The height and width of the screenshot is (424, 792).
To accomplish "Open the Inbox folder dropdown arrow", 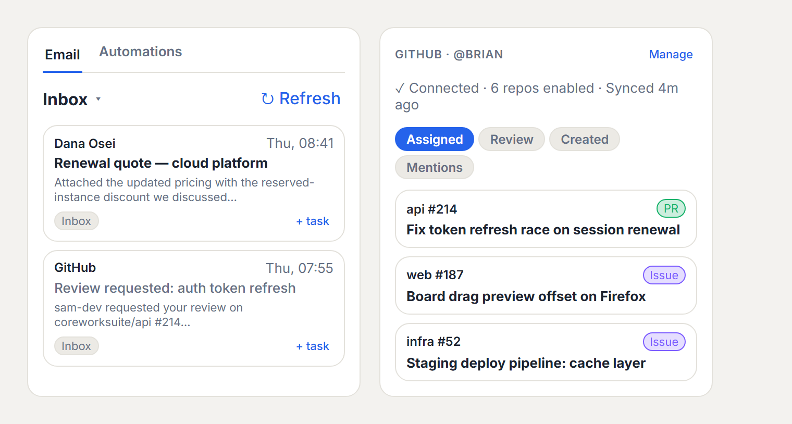I will point(98,99).
